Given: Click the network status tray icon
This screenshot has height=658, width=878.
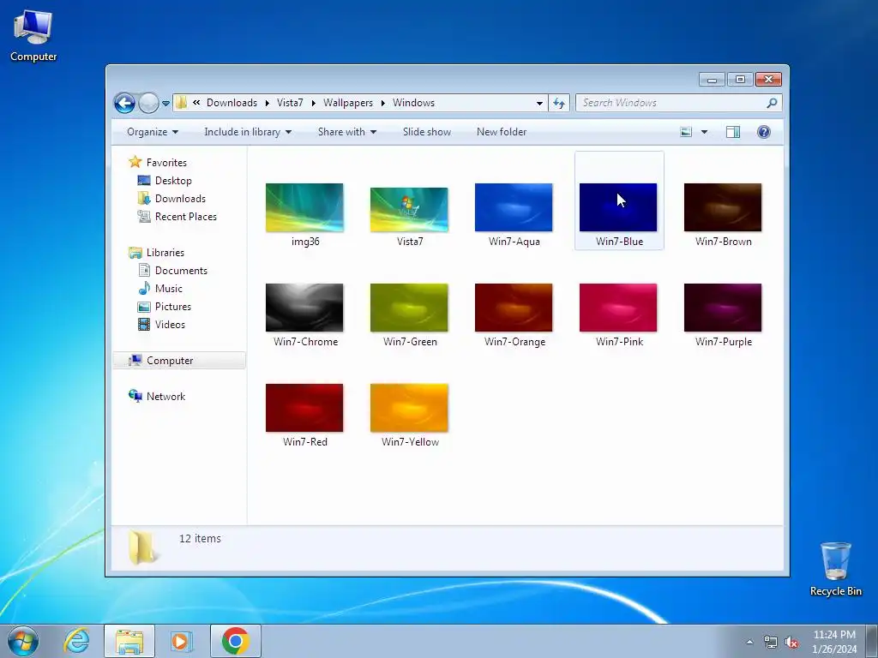Looking at the screenshot, I should pos(771,643).
